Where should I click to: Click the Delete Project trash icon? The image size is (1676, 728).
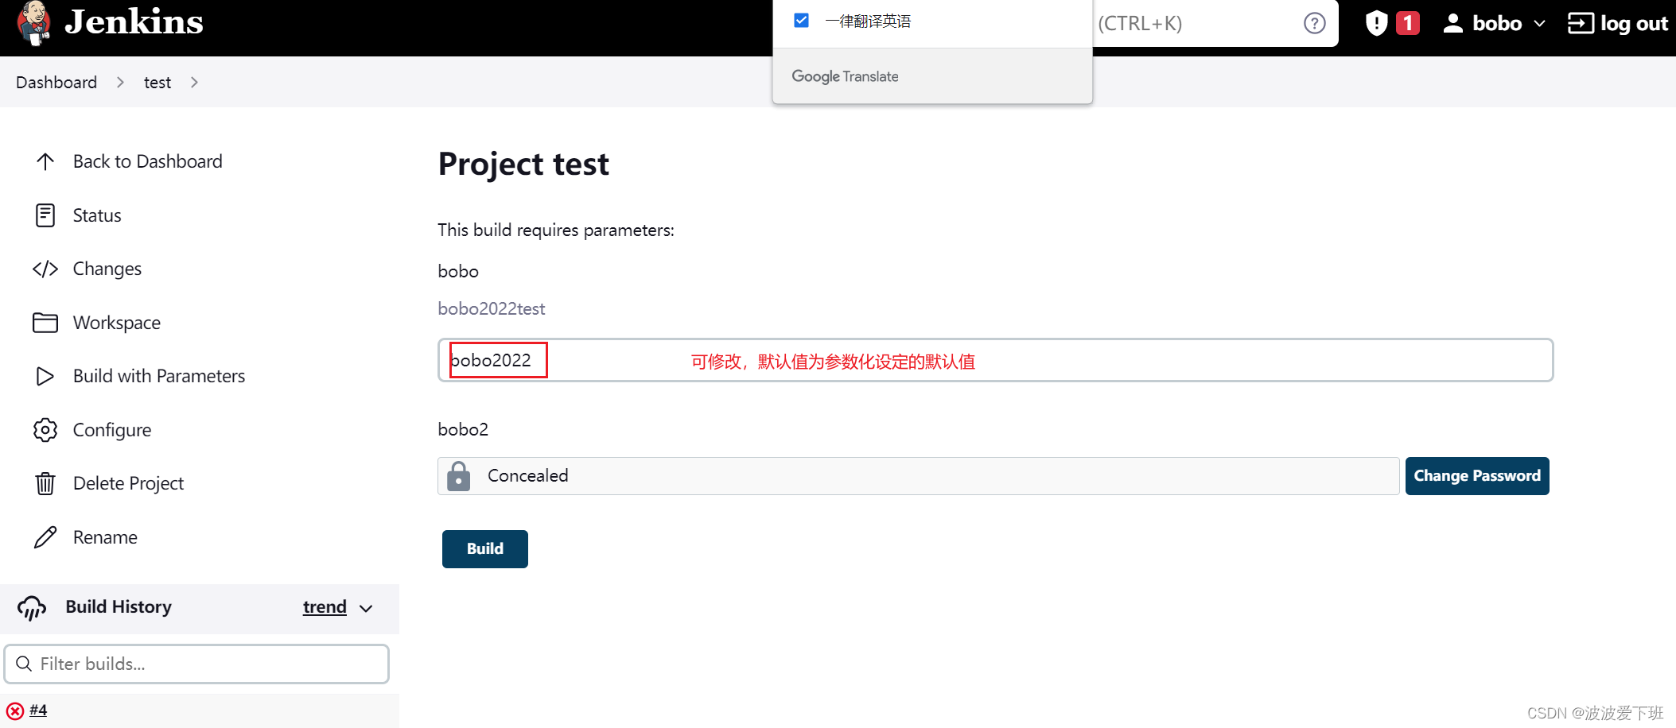tap(45, 482)
